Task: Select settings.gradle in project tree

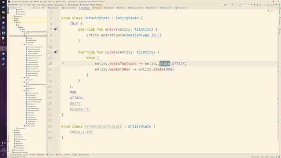Action: tap(19, 148)
